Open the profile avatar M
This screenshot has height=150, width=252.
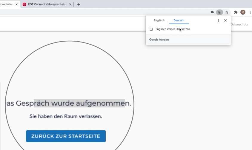(x=243, y=12)
